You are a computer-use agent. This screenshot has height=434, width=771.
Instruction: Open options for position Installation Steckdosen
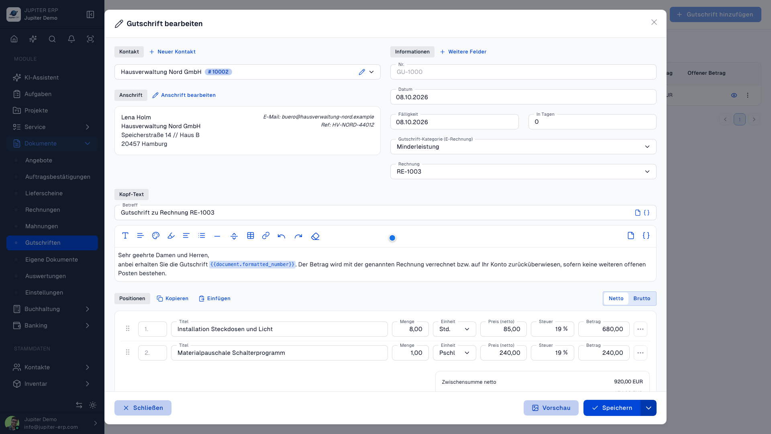(640, 329)
